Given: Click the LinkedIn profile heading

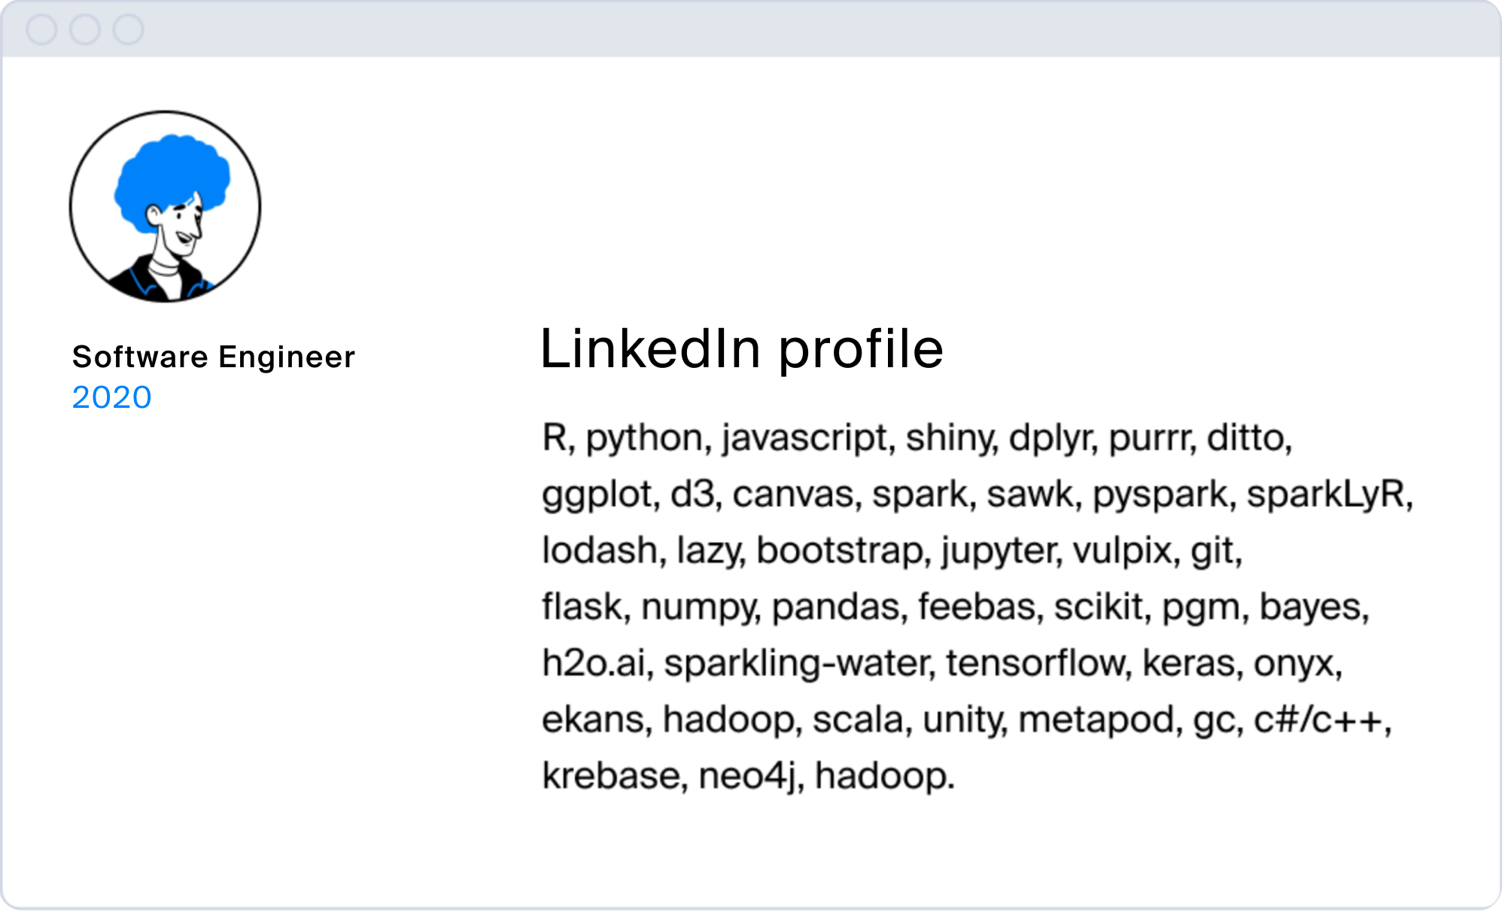Looking at the screenshot, I should [742, 349].
